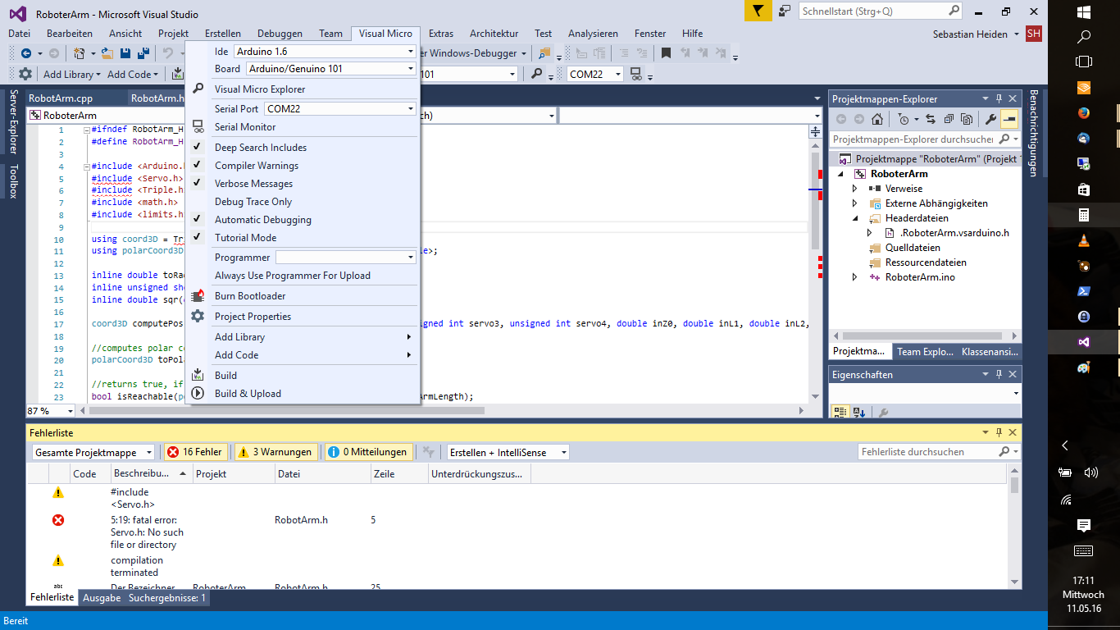This screenshot has width=1120, height=630.
Task: Open the Serial Port COM22 dropdown in menu
Action: 339,108
